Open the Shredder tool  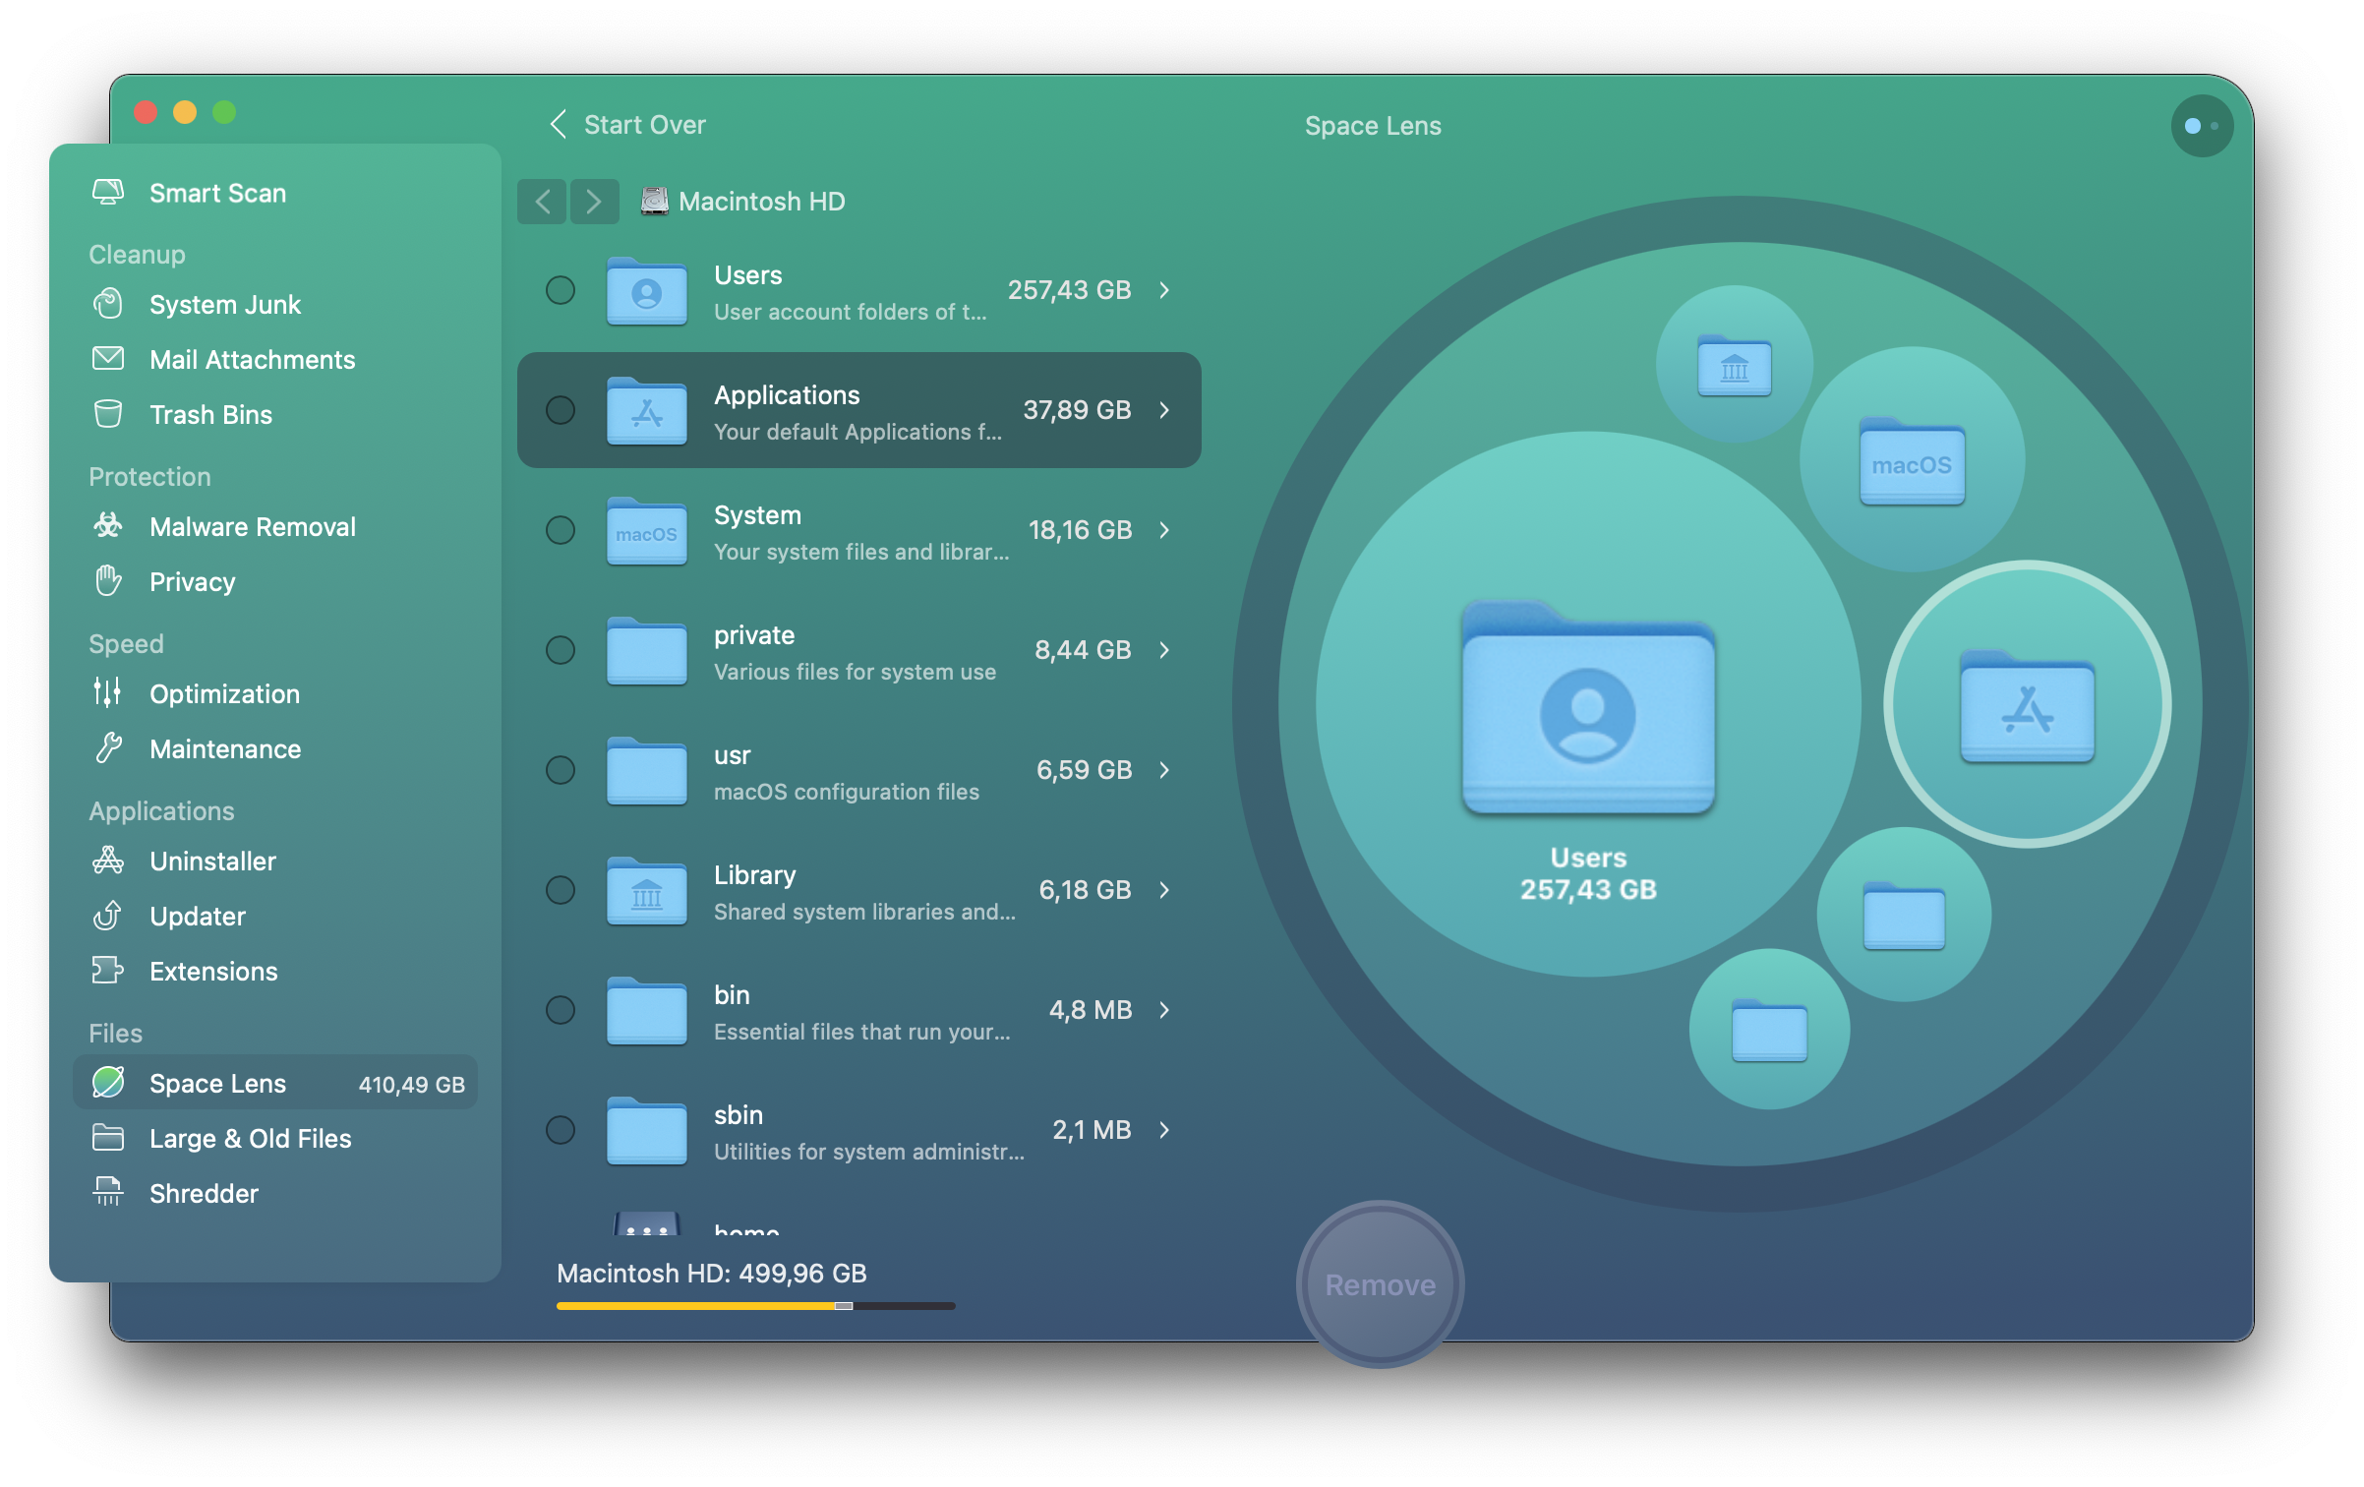pyautogui.click(x=204, y=1192)
